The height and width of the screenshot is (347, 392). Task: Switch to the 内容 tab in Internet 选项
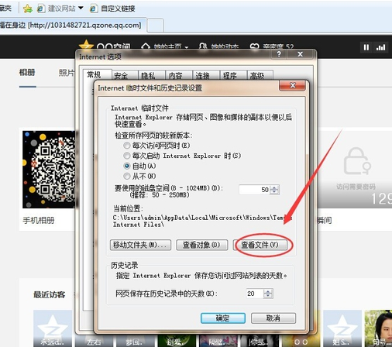pyautogui.click(x=179, y=75)
